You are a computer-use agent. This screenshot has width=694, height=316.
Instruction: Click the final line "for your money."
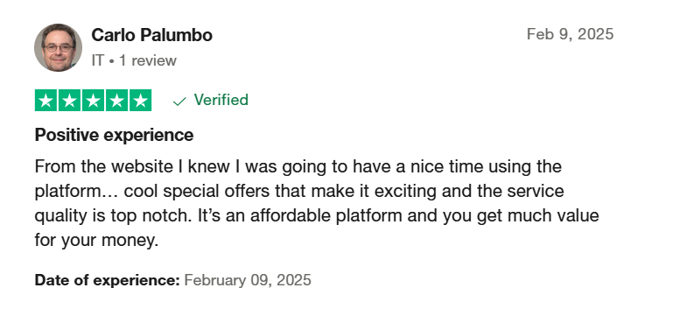(x=96, y=241)
